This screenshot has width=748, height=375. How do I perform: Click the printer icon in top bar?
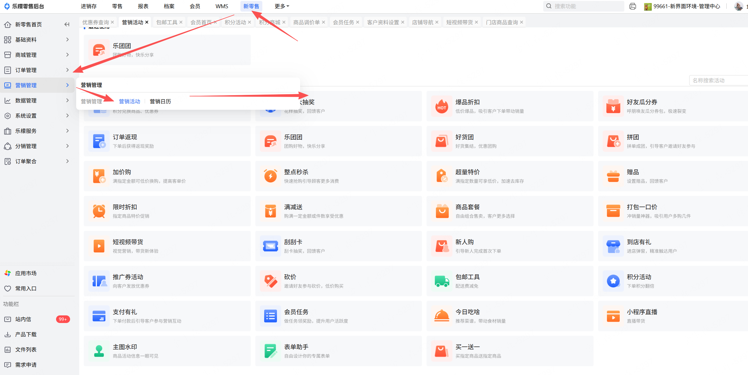[633, 6]
